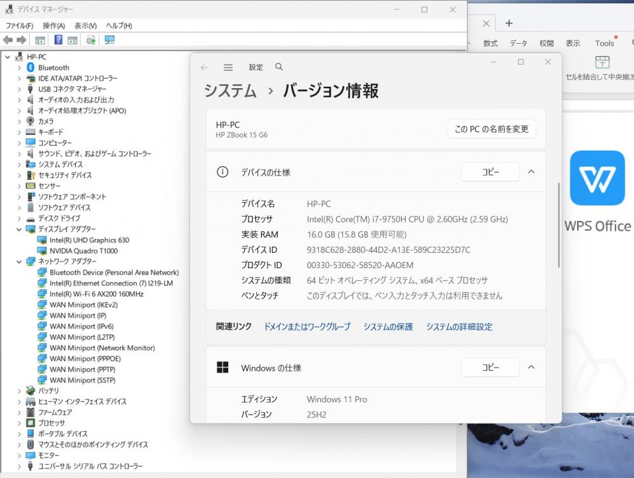
Task: Open システムの詳細設定 link
Action: 459,326
